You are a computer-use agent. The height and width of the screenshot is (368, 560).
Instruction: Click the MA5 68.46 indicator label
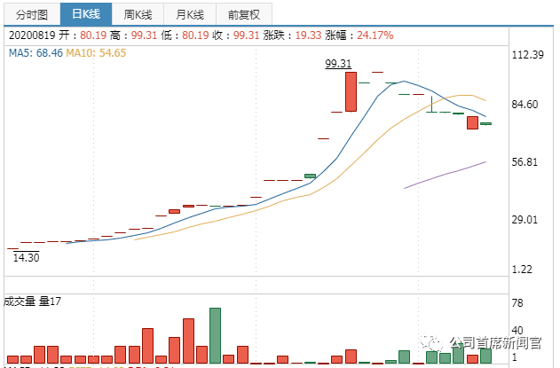pyautogui.click(x=35, y=53)
